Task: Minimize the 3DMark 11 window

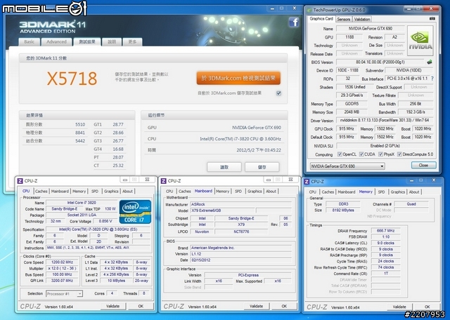Action: point(272,8)
